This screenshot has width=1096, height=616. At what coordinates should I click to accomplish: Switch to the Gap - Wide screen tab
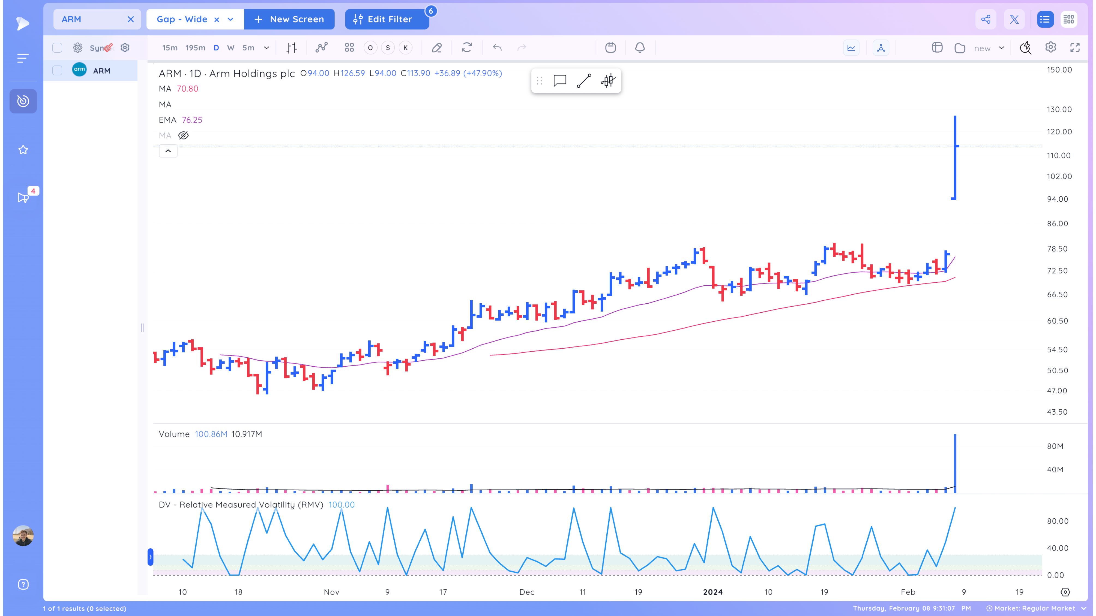click(x=182, y=19)
